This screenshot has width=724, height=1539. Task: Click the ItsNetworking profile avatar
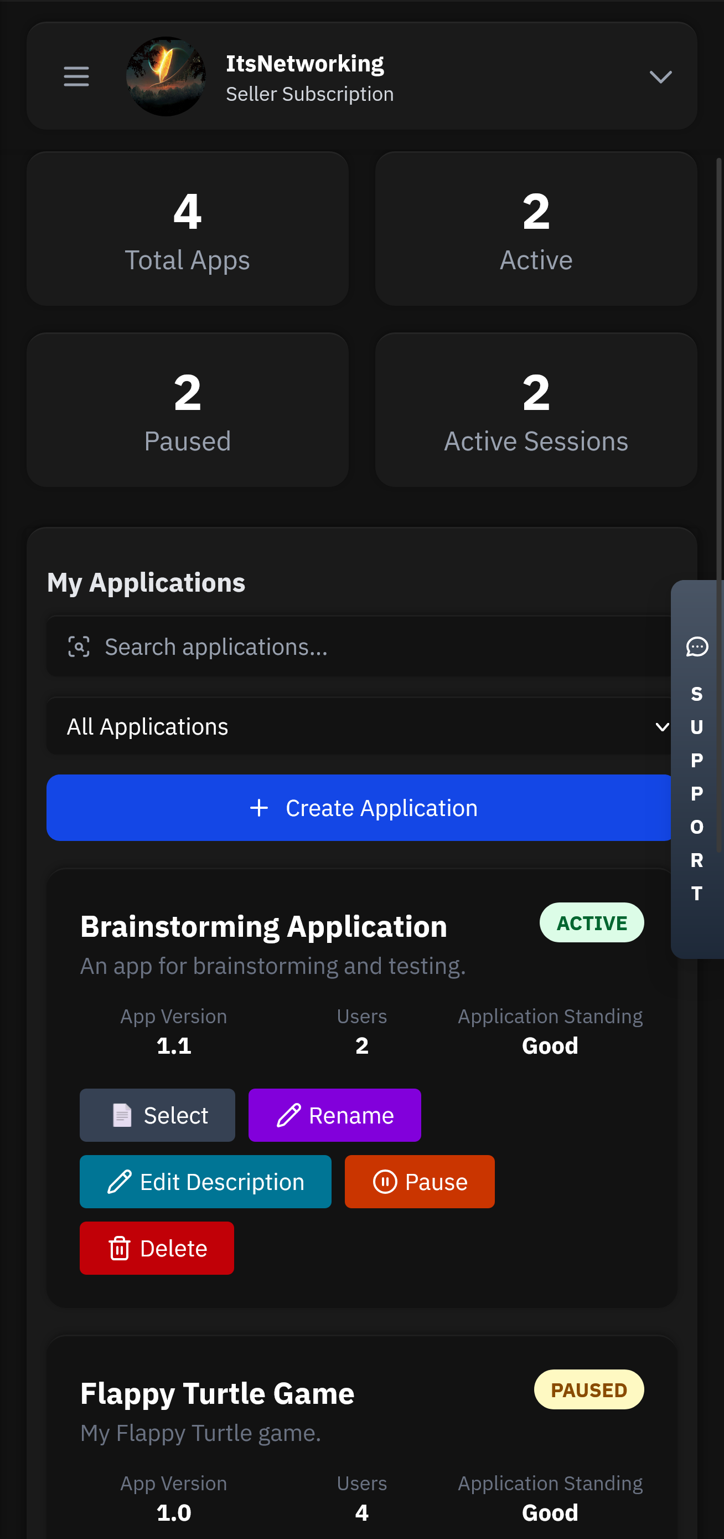point(166,76)
